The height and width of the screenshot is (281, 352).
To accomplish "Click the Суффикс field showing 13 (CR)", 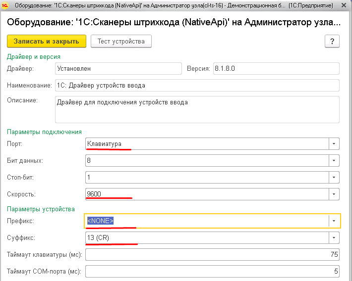I will click(207, 238).
